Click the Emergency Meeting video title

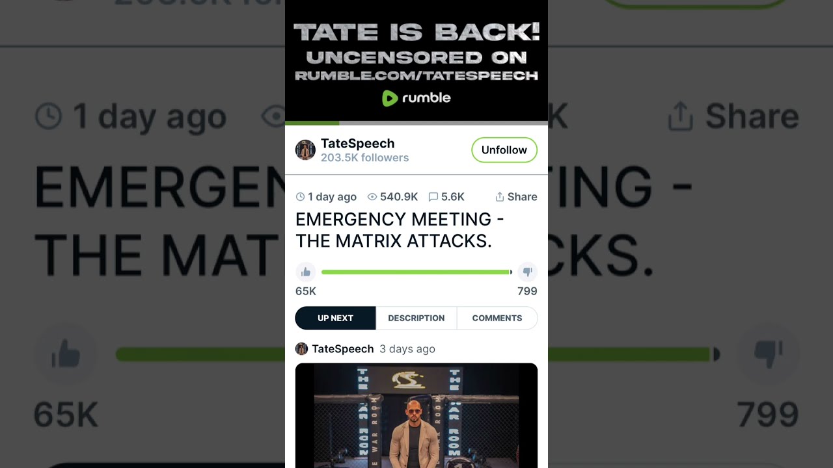coord(400,230)
